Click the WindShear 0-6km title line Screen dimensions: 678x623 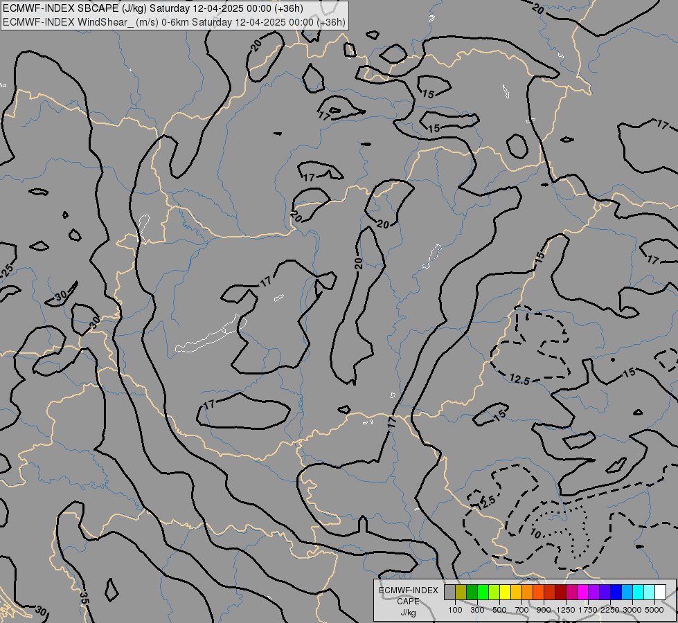175,22
